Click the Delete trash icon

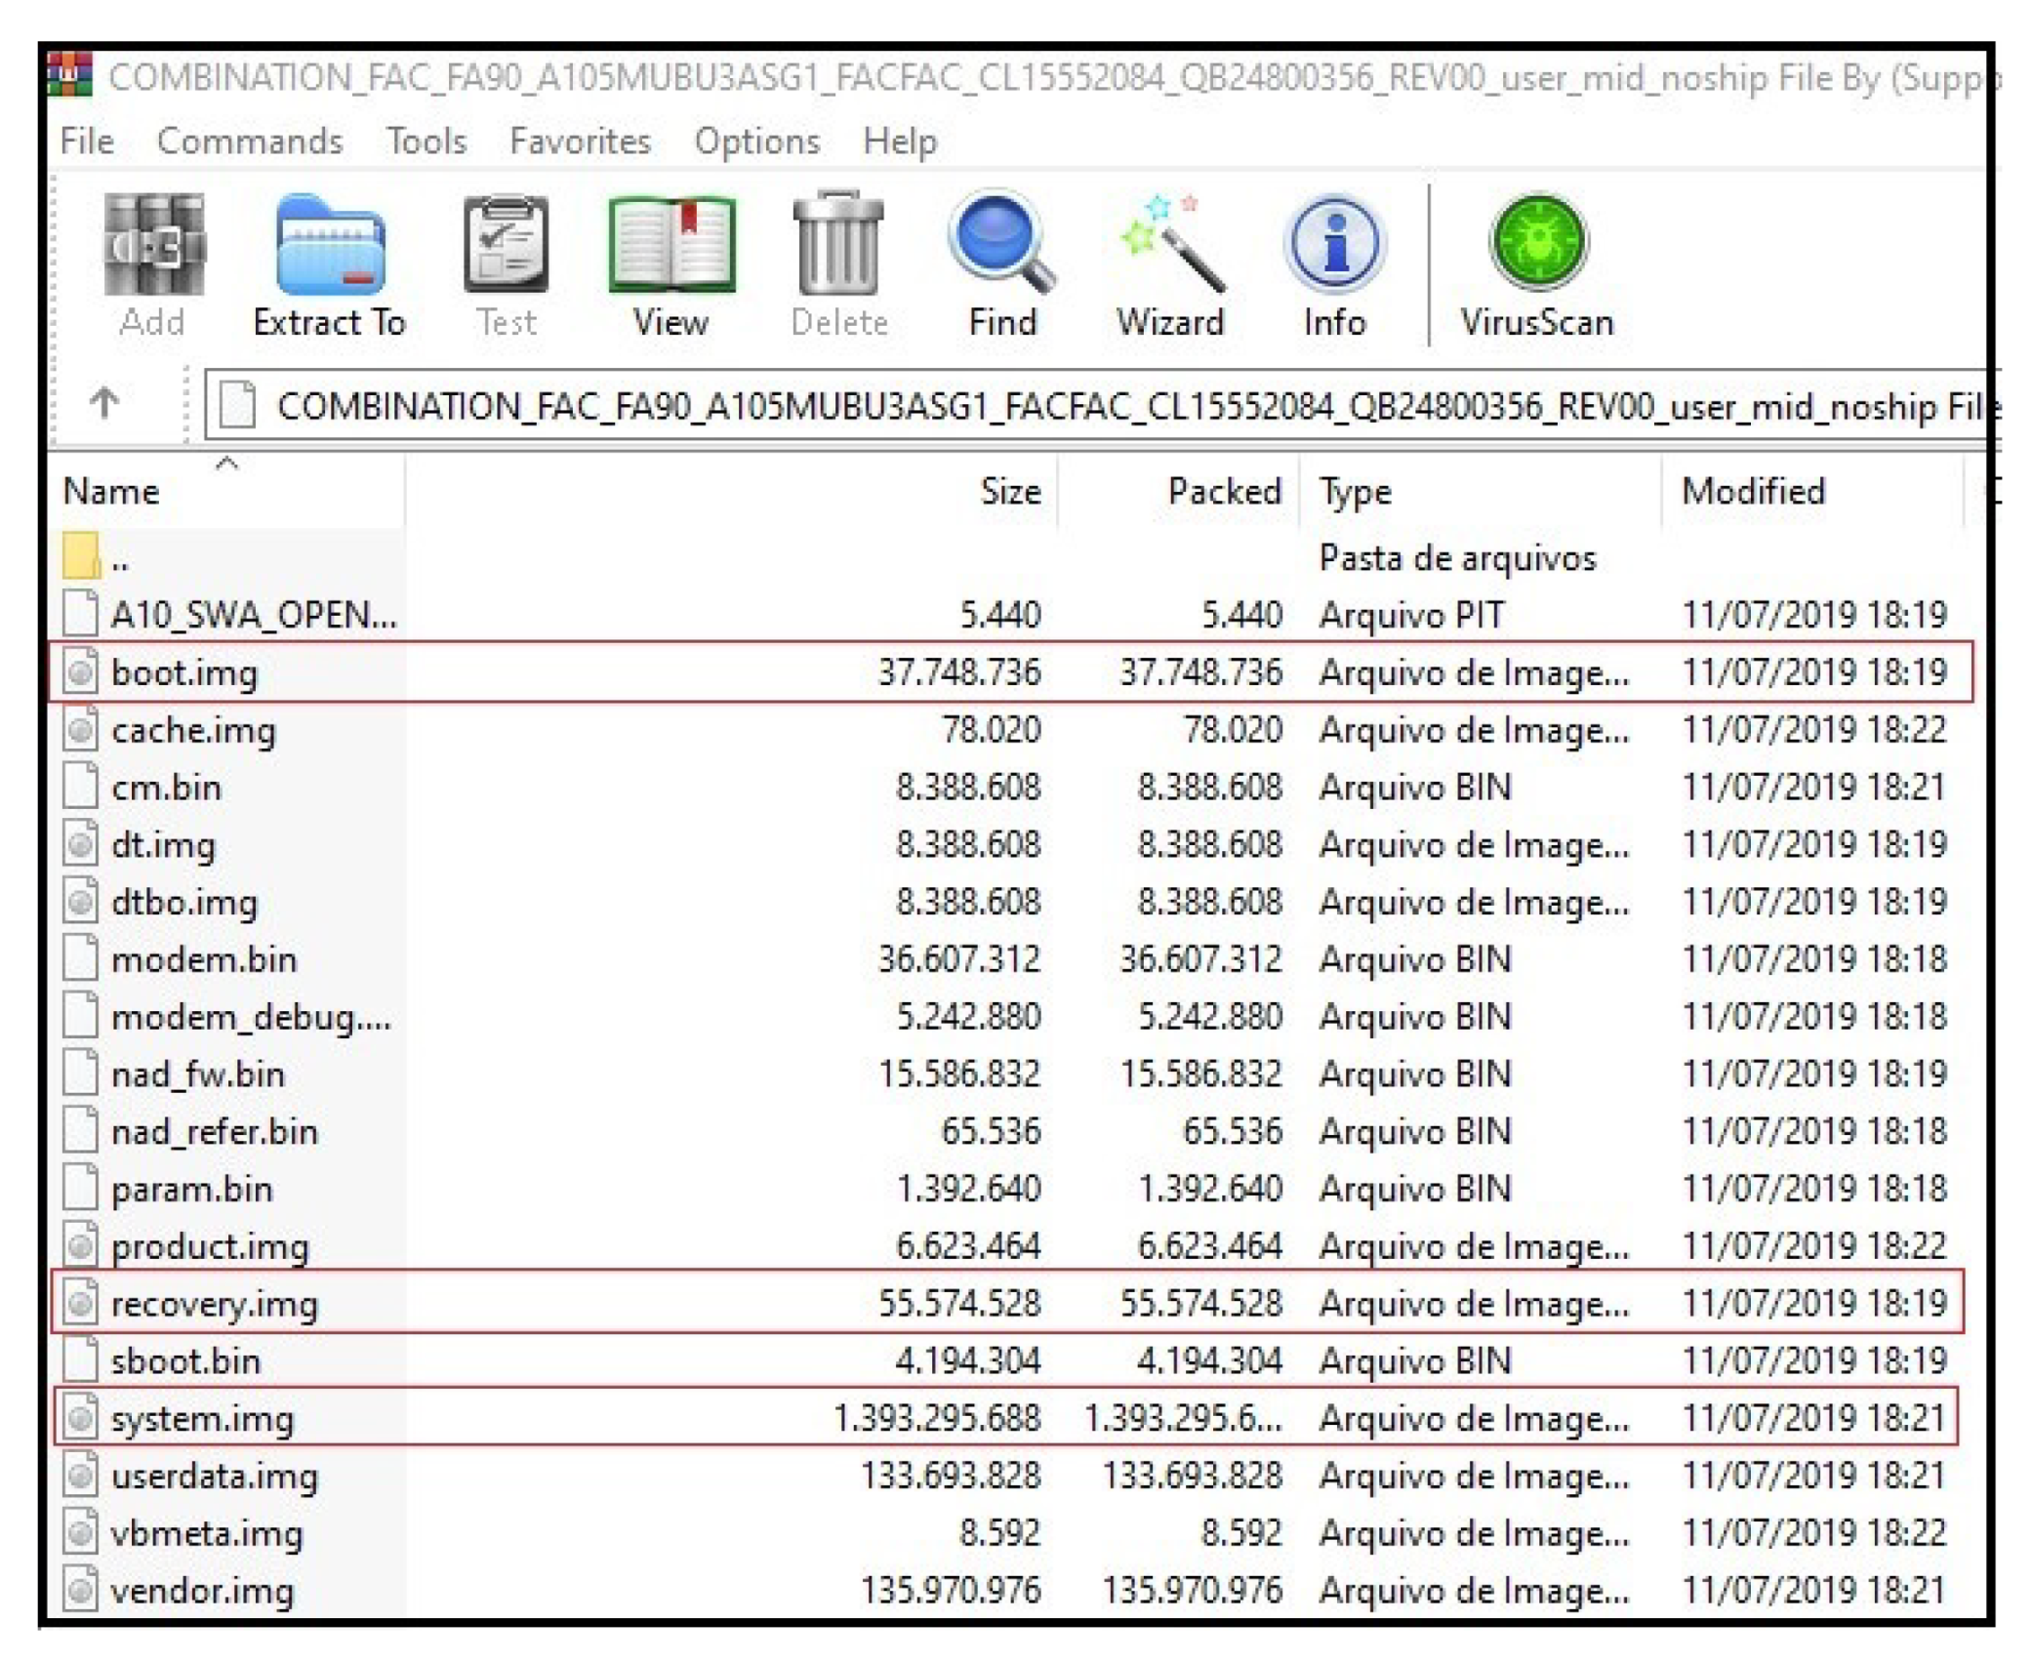(838, 244)
